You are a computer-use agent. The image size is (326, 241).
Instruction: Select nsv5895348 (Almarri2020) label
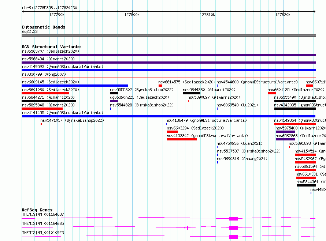(48, 105)
